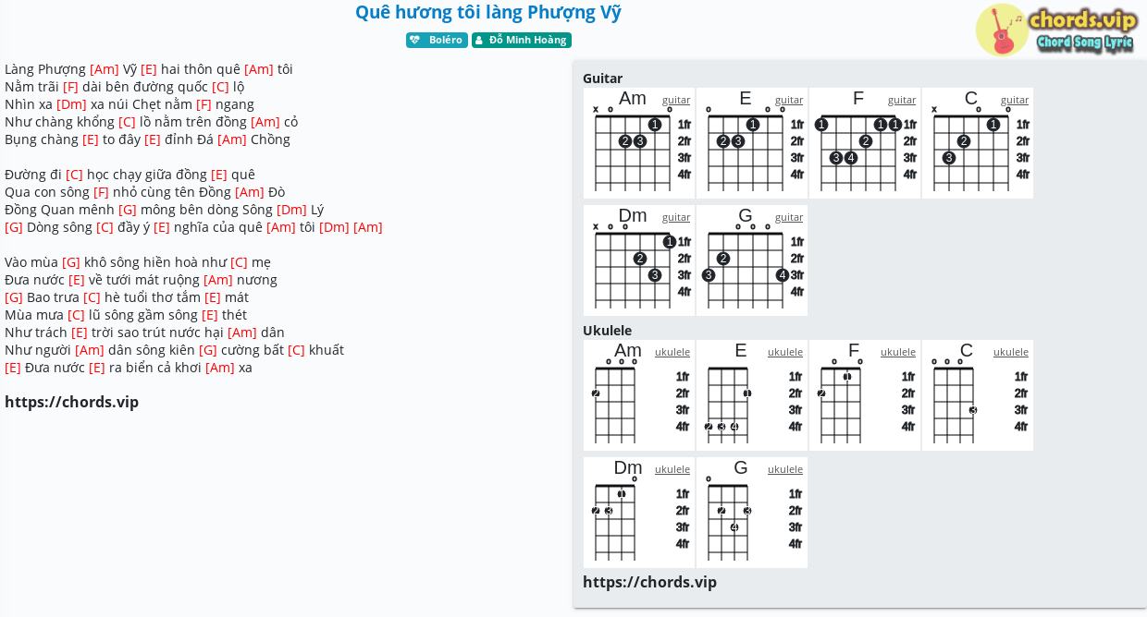Open the F ukulele chord diagram
The image size is (1147, 617).
(x=865, y=400)
